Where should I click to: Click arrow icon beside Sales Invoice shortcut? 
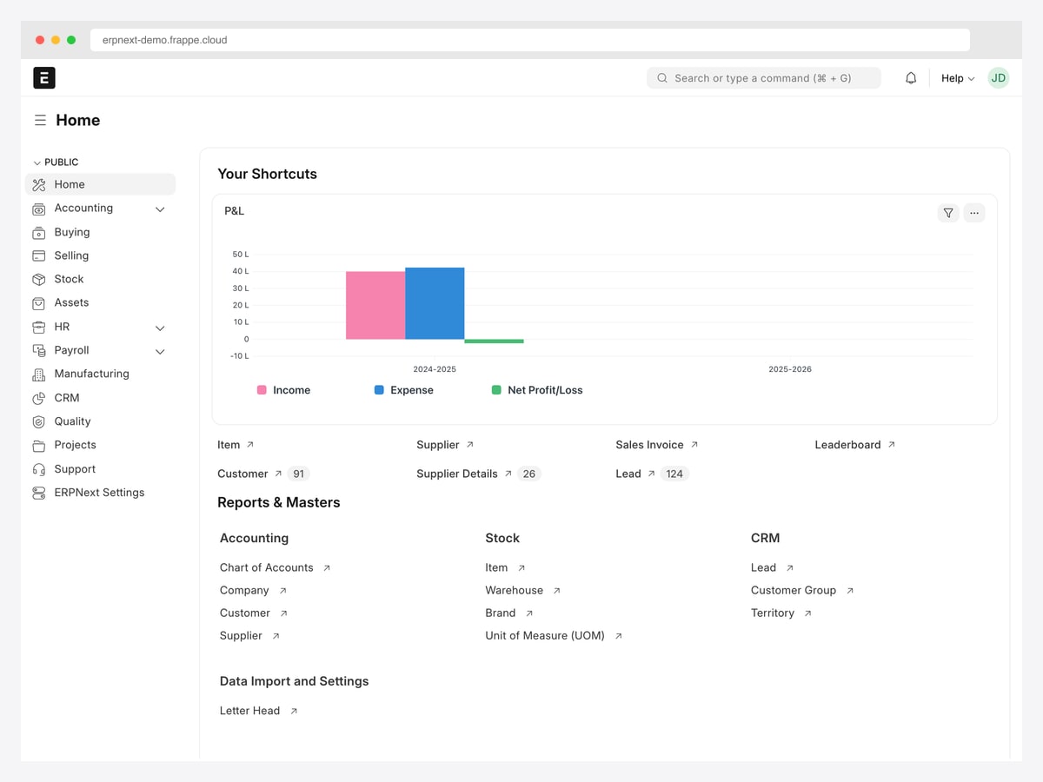click(x=694, y=445)
